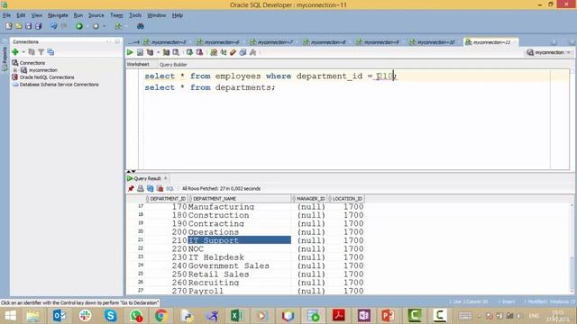Click the Filter funnel icon in Connections panel
The image size is (577, 324).
point(41,52)
